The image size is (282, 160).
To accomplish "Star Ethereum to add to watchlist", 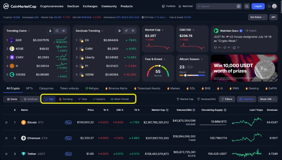I will 6,138.
